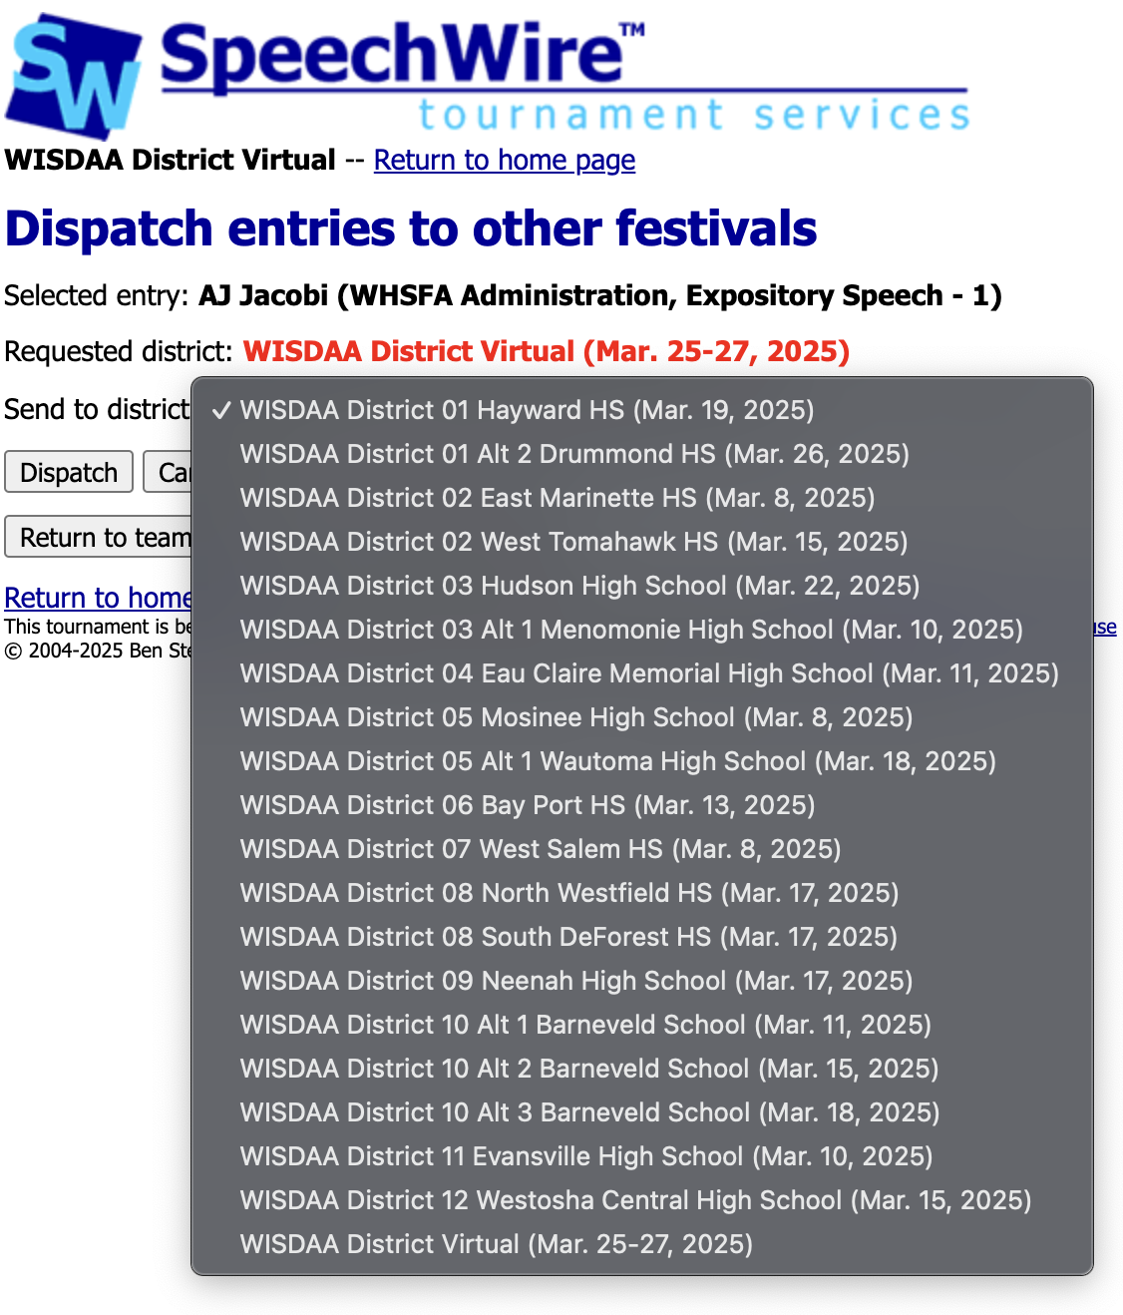Screen dimensions: 1123x1315
Task: Select WISDAA District 10 Alt 2 Barneveld School
Action: [x=588, y=1069]
